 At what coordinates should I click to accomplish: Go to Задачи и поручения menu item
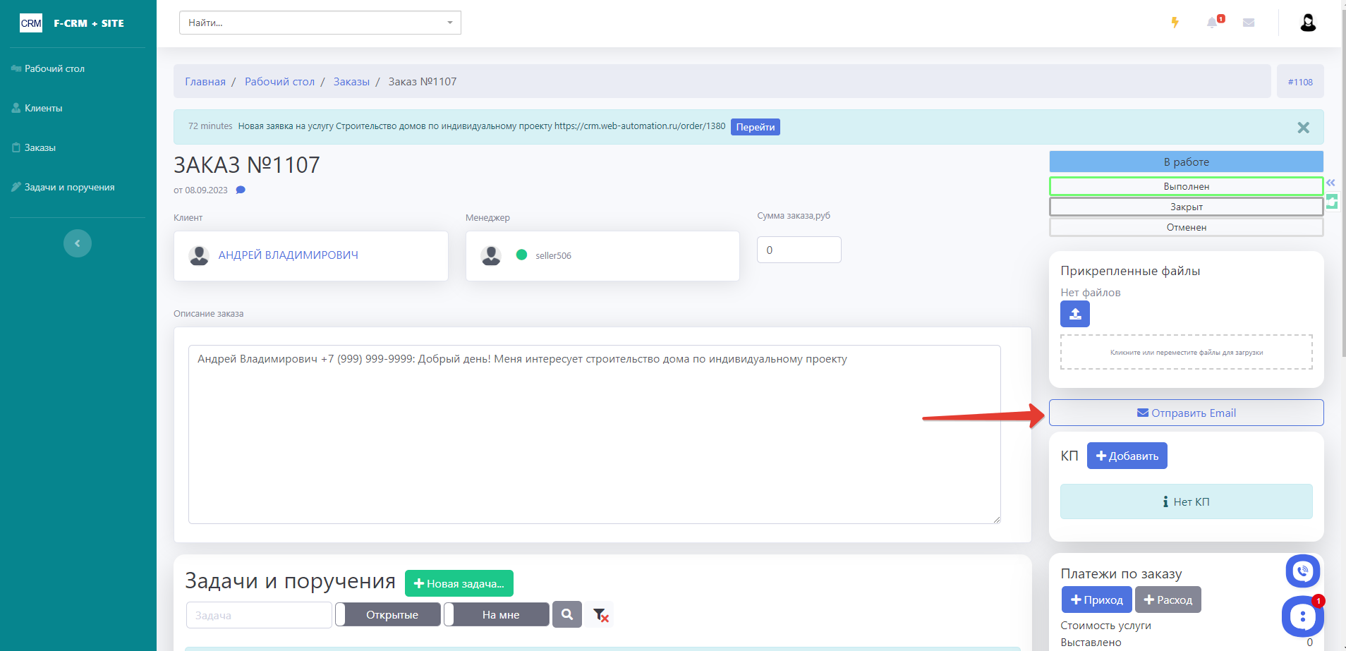[69, 187]
